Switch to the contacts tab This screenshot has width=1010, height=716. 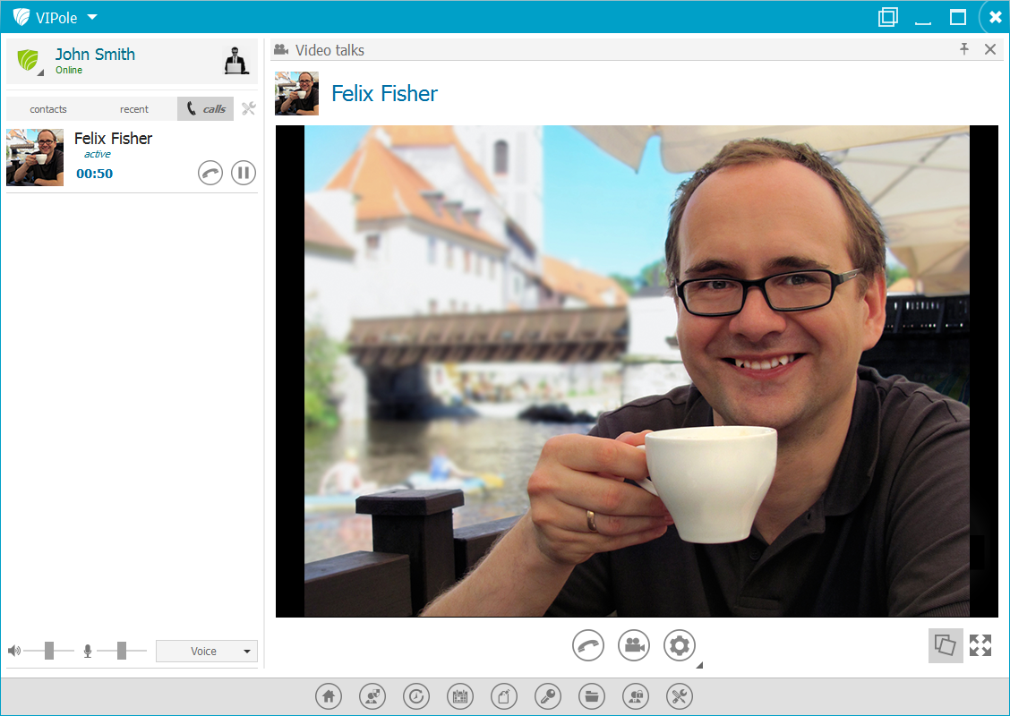click(x=48, y=109)
